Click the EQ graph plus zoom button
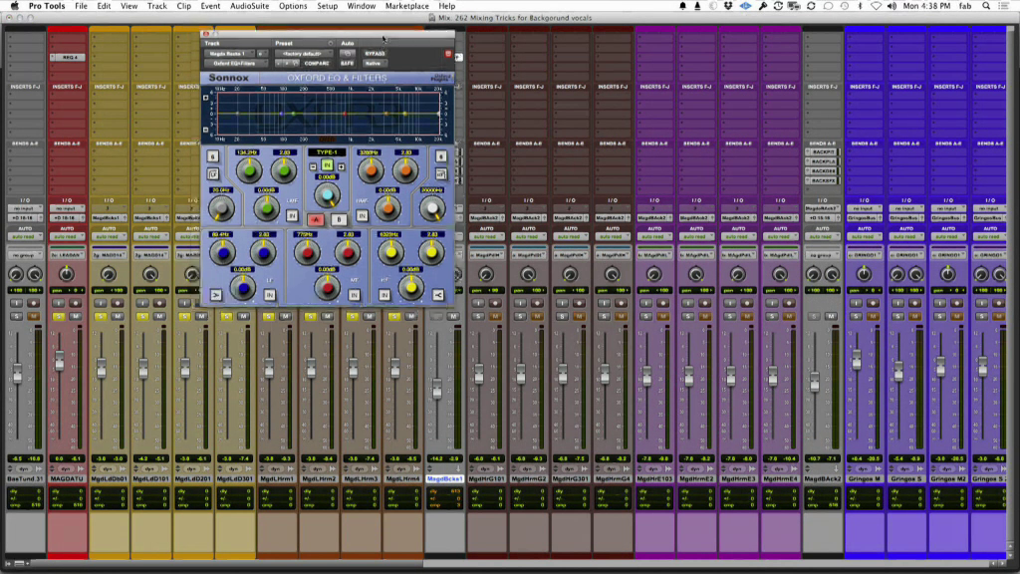 click(x=206, y=99)
